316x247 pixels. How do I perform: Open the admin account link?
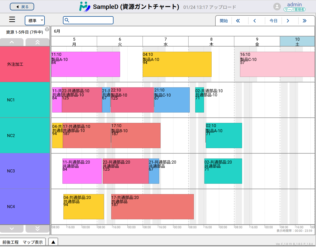coord(295,5)
